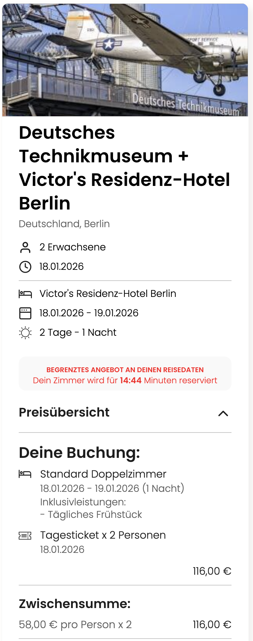
Task: Select the Standard Doppelzimmer booking item
Action: (103, 474)
